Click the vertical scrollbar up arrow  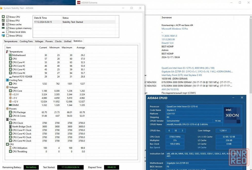pos(251,17)
